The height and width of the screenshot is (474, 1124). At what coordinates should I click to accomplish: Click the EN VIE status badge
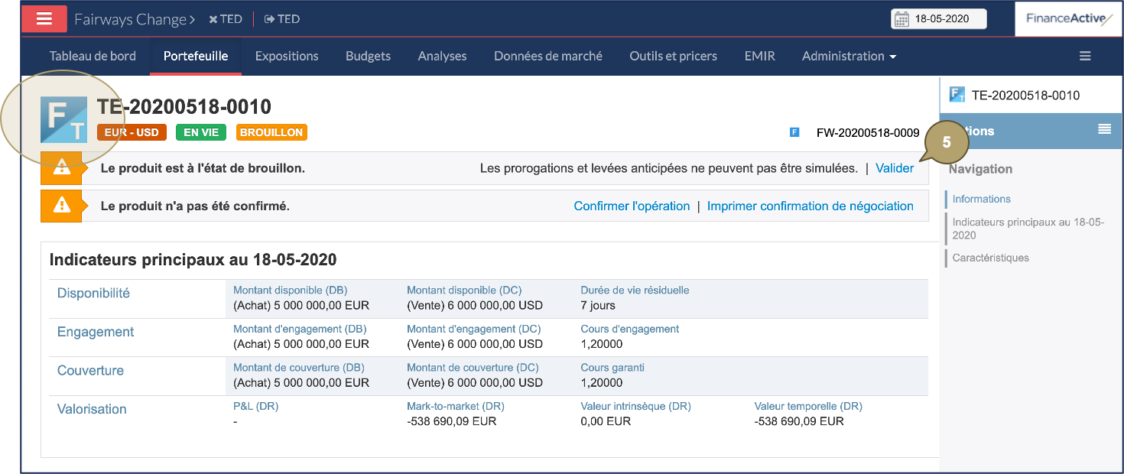[x=201, y=132]
